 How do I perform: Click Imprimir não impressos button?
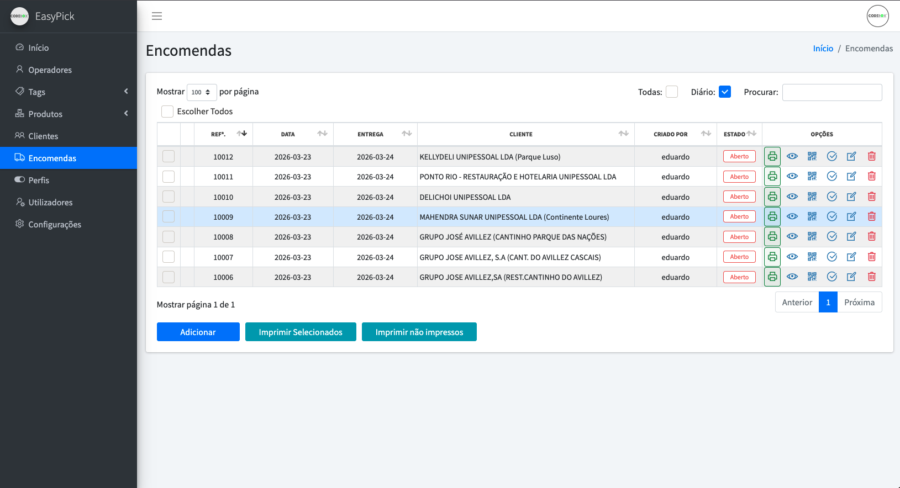click(x=419, y=332)
